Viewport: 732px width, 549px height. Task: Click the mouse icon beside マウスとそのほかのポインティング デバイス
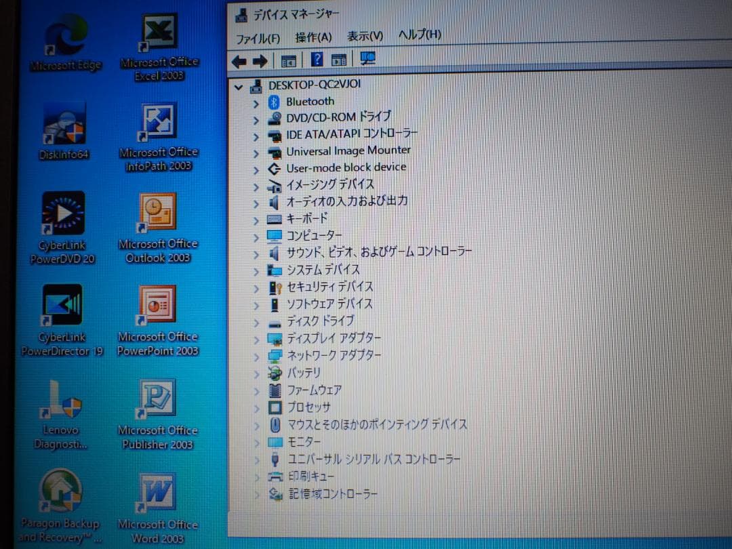(275, 425)
